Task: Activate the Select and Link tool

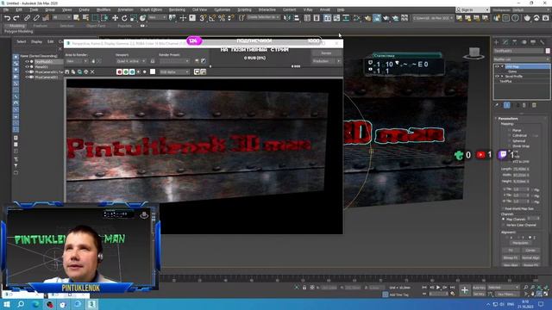Action: tap(27, 18)
